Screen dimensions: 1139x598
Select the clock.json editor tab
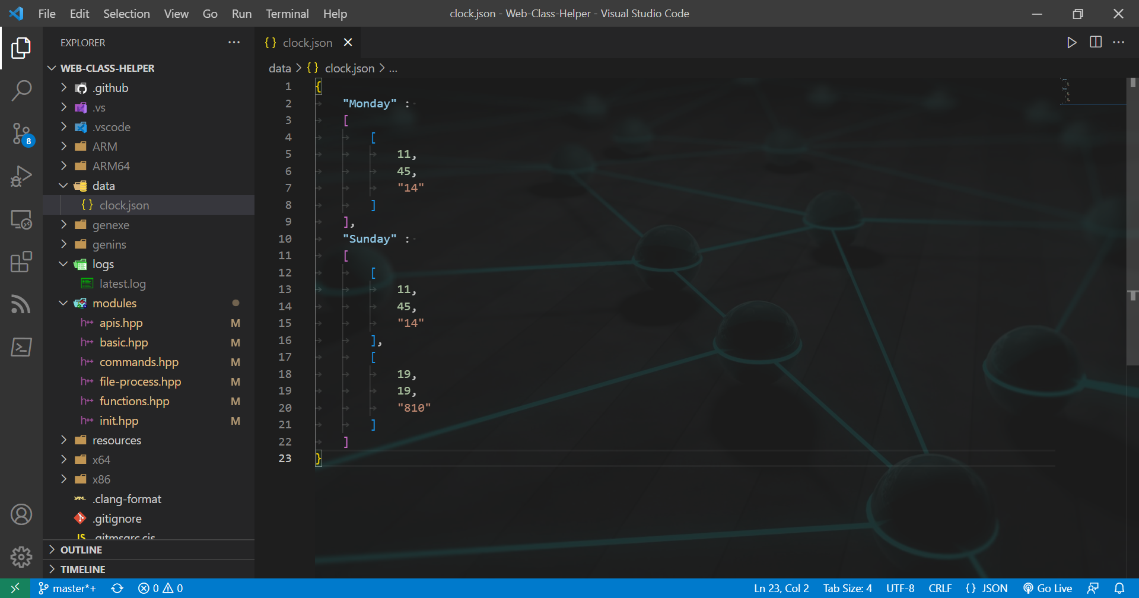point(308,42)
